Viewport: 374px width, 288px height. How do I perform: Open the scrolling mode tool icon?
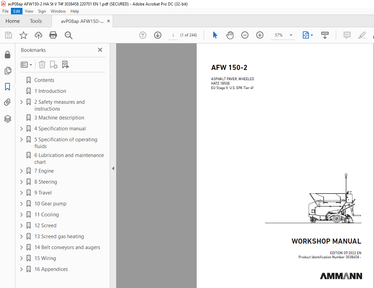click(x=325, y=35)
